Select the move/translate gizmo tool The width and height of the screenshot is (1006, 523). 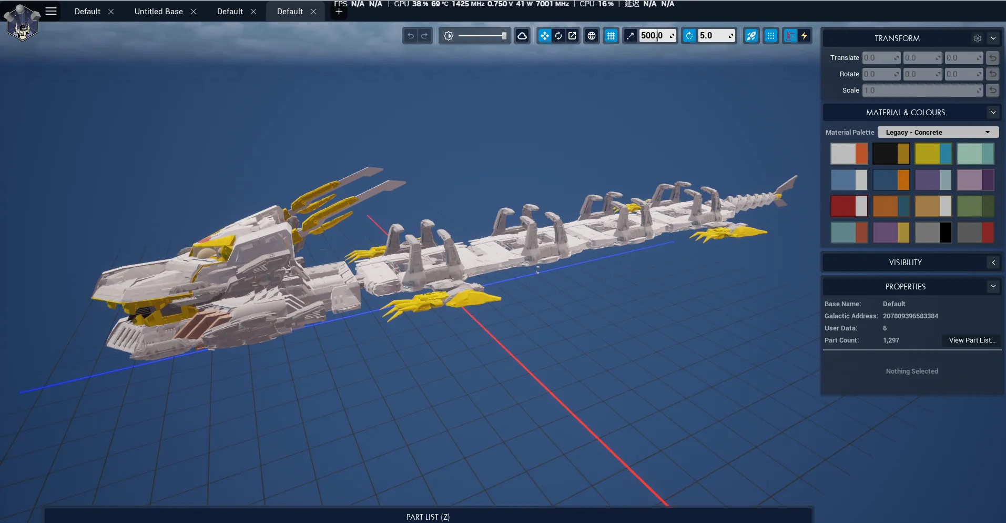[544, 36]
